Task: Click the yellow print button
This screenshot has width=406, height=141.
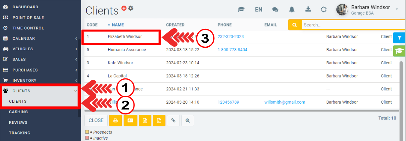Action: pyautogui.click(x=116, y=120)
